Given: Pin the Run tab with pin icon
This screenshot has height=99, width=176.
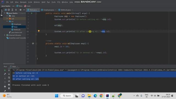Looking at the screenshot, I should [5, 91].
